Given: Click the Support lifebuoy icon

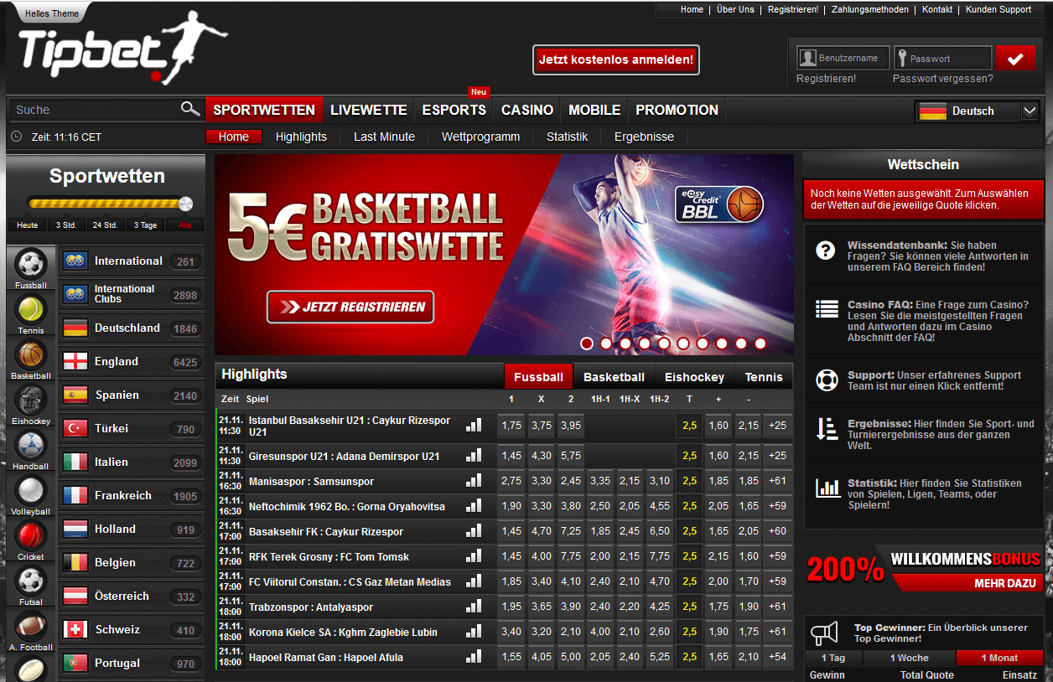Looking at the screenshot, I should tap(827, 380).
